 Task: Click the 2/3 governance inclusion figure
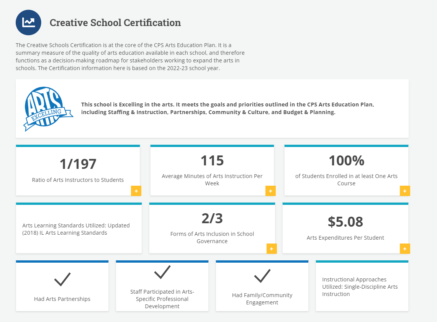(x=212, y=218)
